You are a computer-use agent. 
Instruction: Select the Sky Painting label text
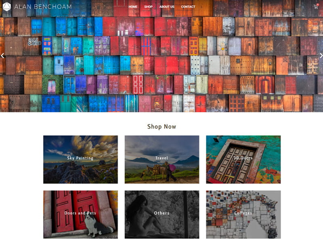coord(80,158)
